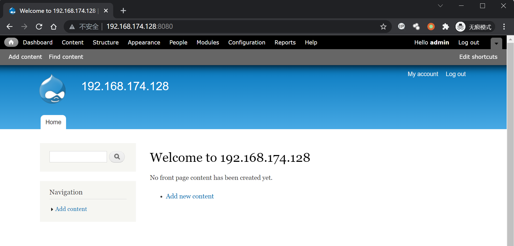The width and height of the screenshot is (514, 246).
Task: Reload the page with refresh icon
Action: [39, 27]
